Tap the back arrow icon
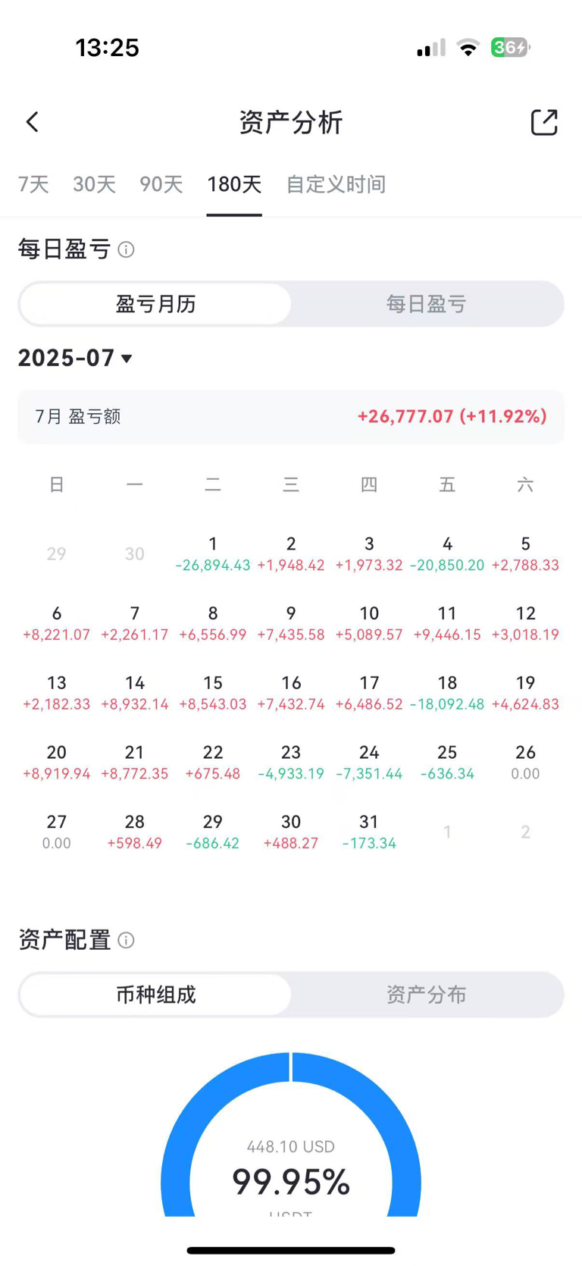The height and width of the screenshot is (1266, 582). (x=32, y=122)
